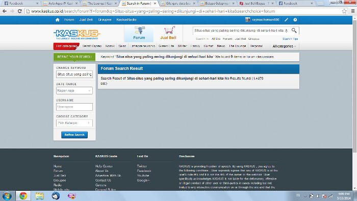
Task: Select the All Site search-in option
Action: [x=216, y=39]
